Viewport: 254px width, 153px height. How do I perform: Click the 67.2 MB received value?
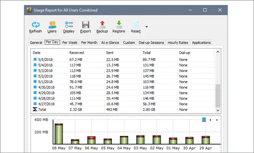click(x=76, y=60)
